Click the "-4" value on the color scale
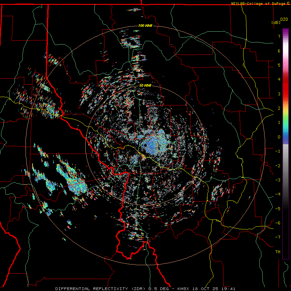The image size is (291, 291). 278,194
